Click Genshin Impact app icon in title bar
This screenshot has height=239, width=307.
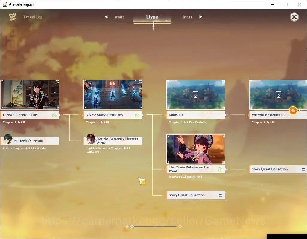pos(5,4)
